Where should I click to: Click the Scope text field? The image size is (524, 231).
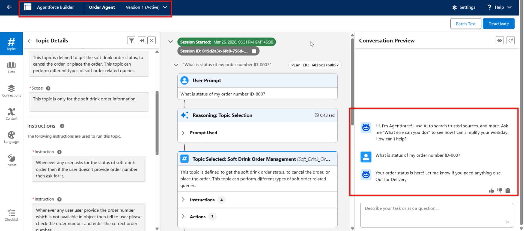[89, 102]
